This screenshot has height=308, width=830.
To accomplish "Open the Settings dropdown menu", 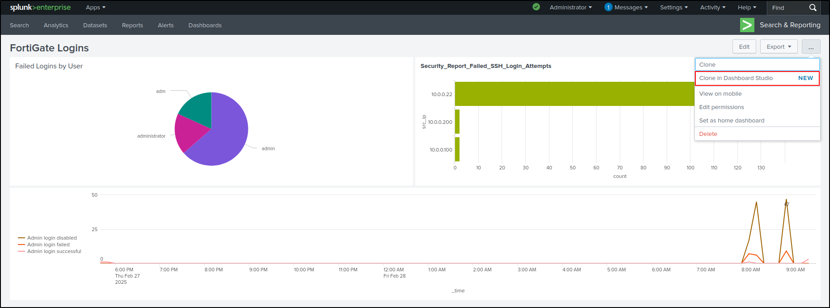I will pyautogui.click(x=674, y=8).
